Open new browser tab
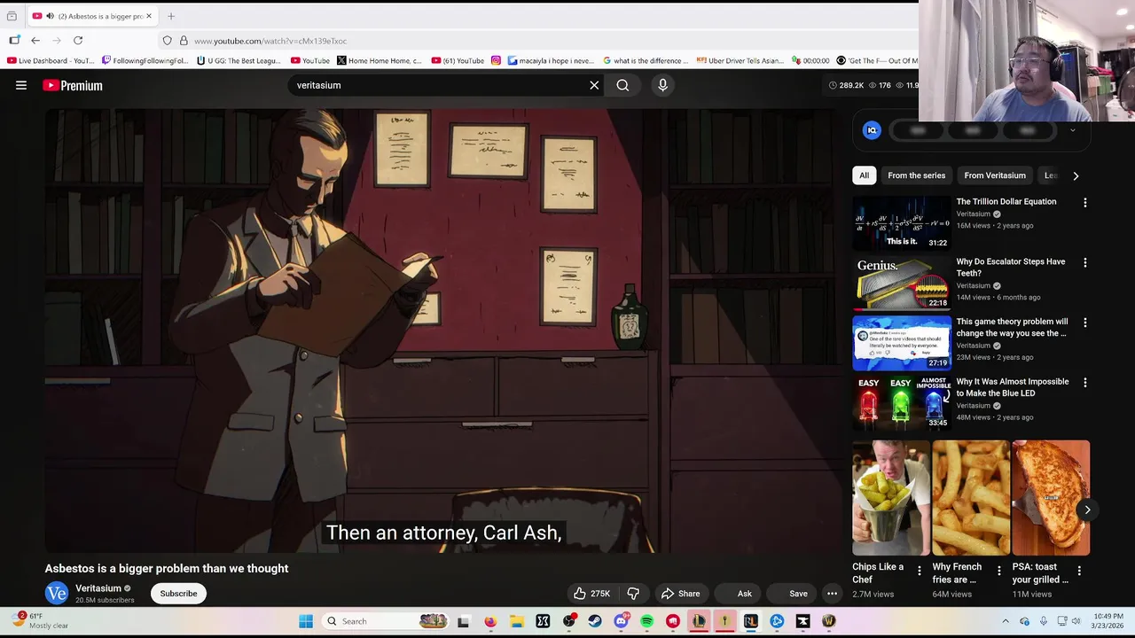 coord(171,16)
